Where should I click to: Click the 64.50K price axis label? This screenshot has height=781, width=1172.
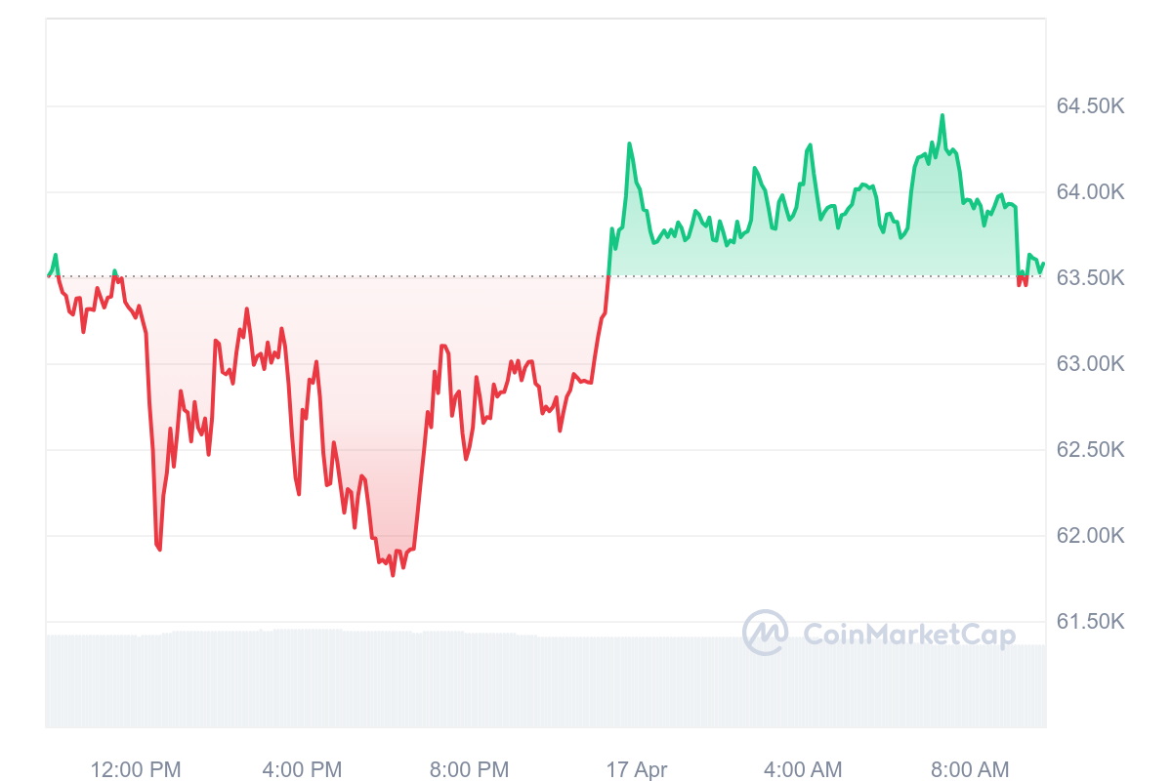pyautogui.click(x=1091, y=105)
